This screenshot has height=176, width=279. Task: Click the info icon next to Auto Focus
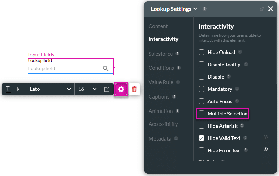pyautogui.click(x=237, y=101)
